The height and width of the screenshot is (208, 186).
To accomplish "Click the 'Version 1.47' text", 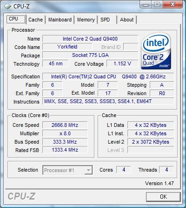I will tap(159, 183).
